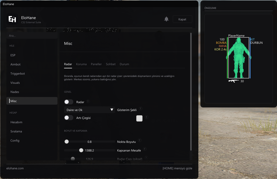Image resolution: width=277 pixels, height=179 pixels.
Task: Open the Daire ve Ok dropdown
Action: (89, 110)
